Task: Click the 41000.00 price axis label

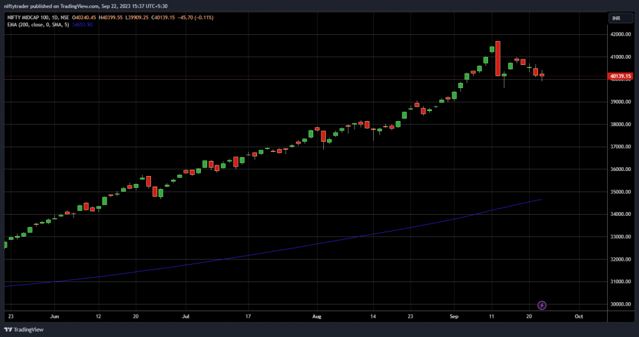Action: click(x=620, y=57)
